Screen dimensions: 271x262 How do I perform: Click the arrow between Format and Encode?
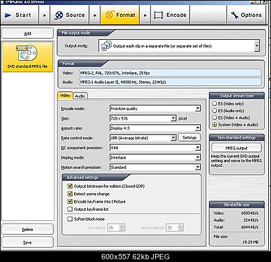[145, 16]
